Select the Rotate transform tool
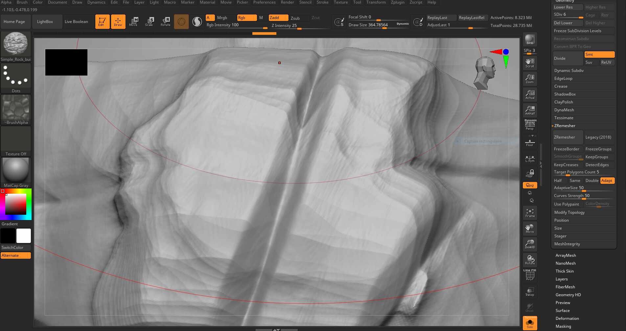Screen dimensions: 626x331 [166, 22]
